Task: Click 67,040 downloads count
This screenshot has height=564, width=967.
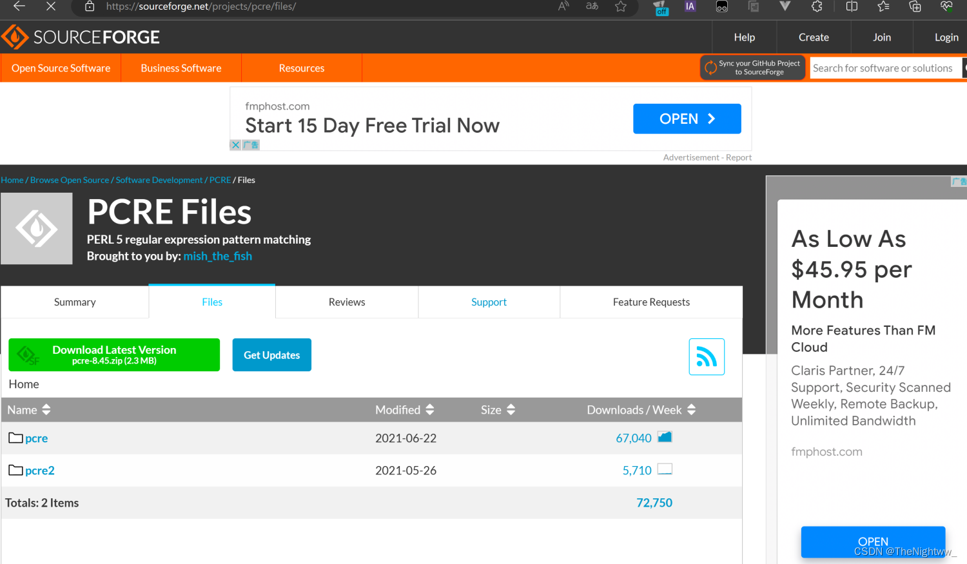Action: point(634,438)
